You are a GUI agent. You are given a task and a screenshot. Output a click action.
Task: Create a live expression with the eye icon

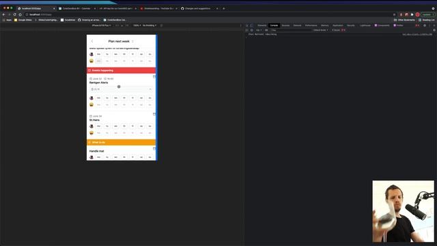[x=266, y=30]
